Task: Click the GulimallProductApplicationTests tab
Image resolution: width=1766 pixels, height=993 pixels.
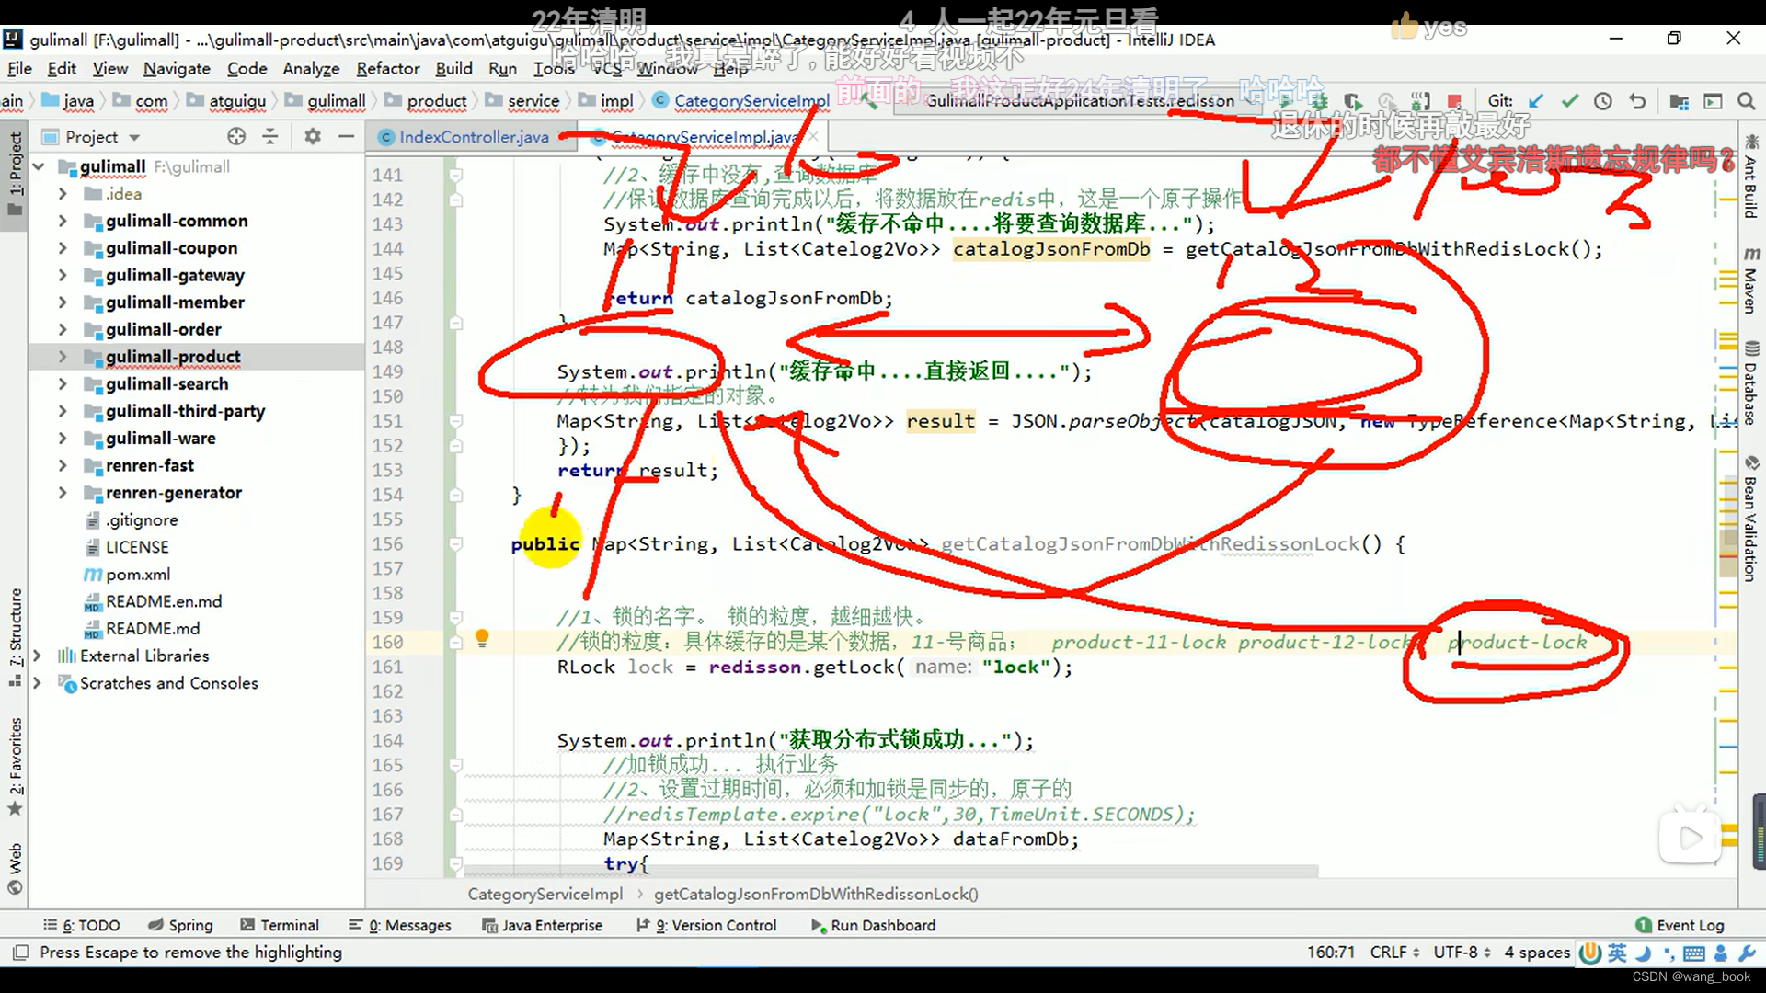Action: coord(1076,99)
